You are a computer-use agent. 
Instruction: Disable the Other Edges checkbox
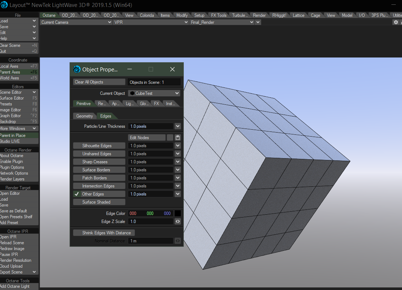(77, 194)
